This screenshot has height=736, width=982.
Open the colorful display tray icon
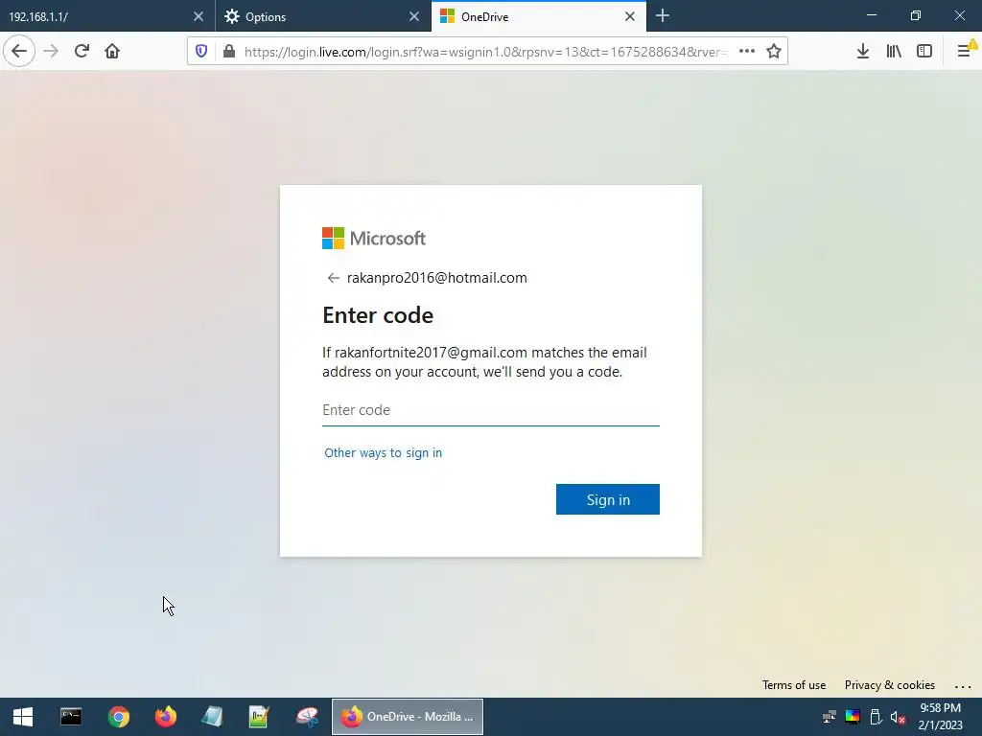[x=853, y=717]
